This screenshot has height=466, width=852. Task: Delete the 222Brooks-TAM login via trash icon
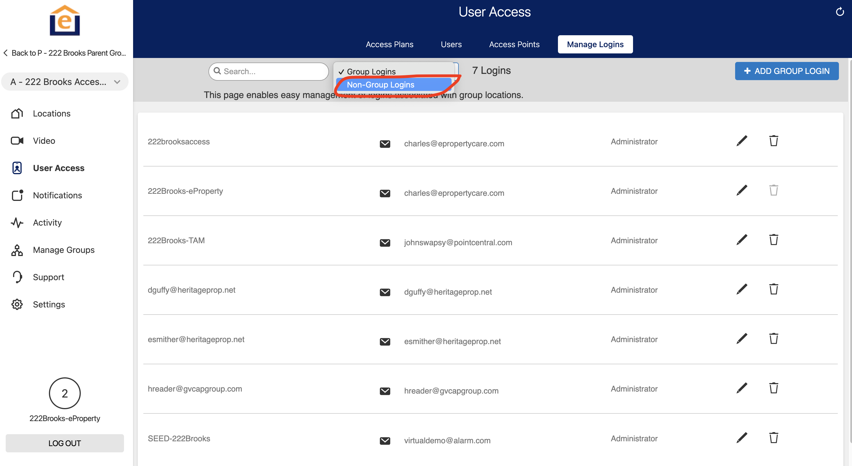click(773, 240)
